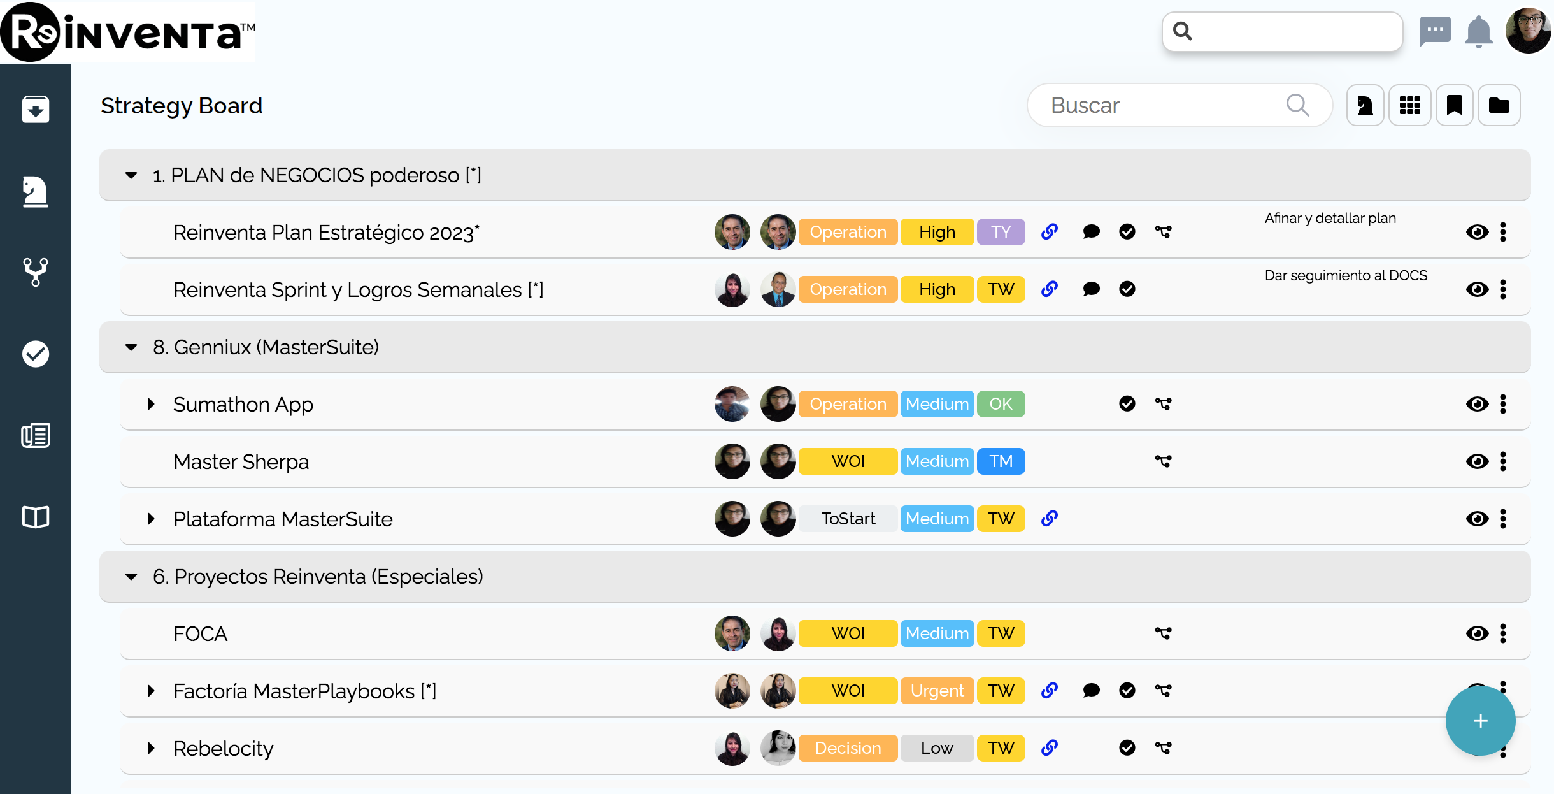Open link icon for Rebelocity

coord(1050,748)
